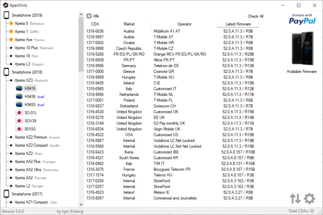The width and height of the screenshot is (323, 215).
Task: Click the Japan flag icon beside SOV39
Action: point(19,121)
